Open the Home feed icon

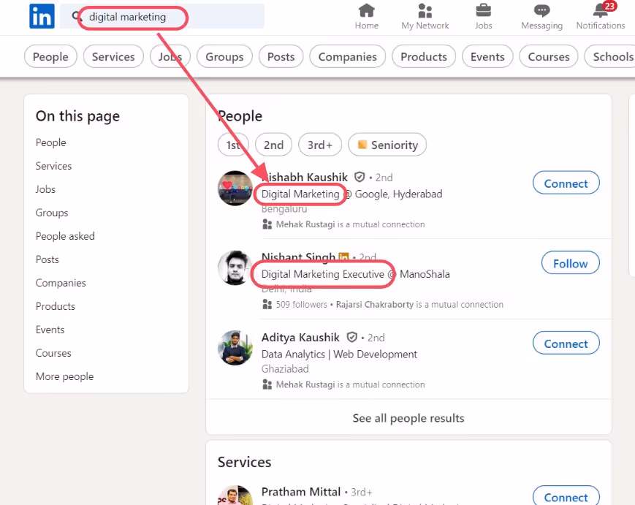click(366, 10)
